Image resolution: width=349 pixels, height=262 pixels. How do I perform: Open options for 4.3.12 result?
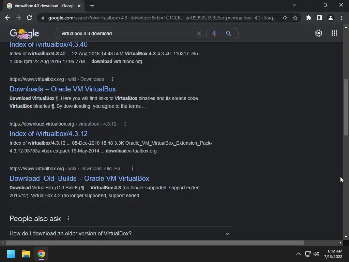click(125, 124)
